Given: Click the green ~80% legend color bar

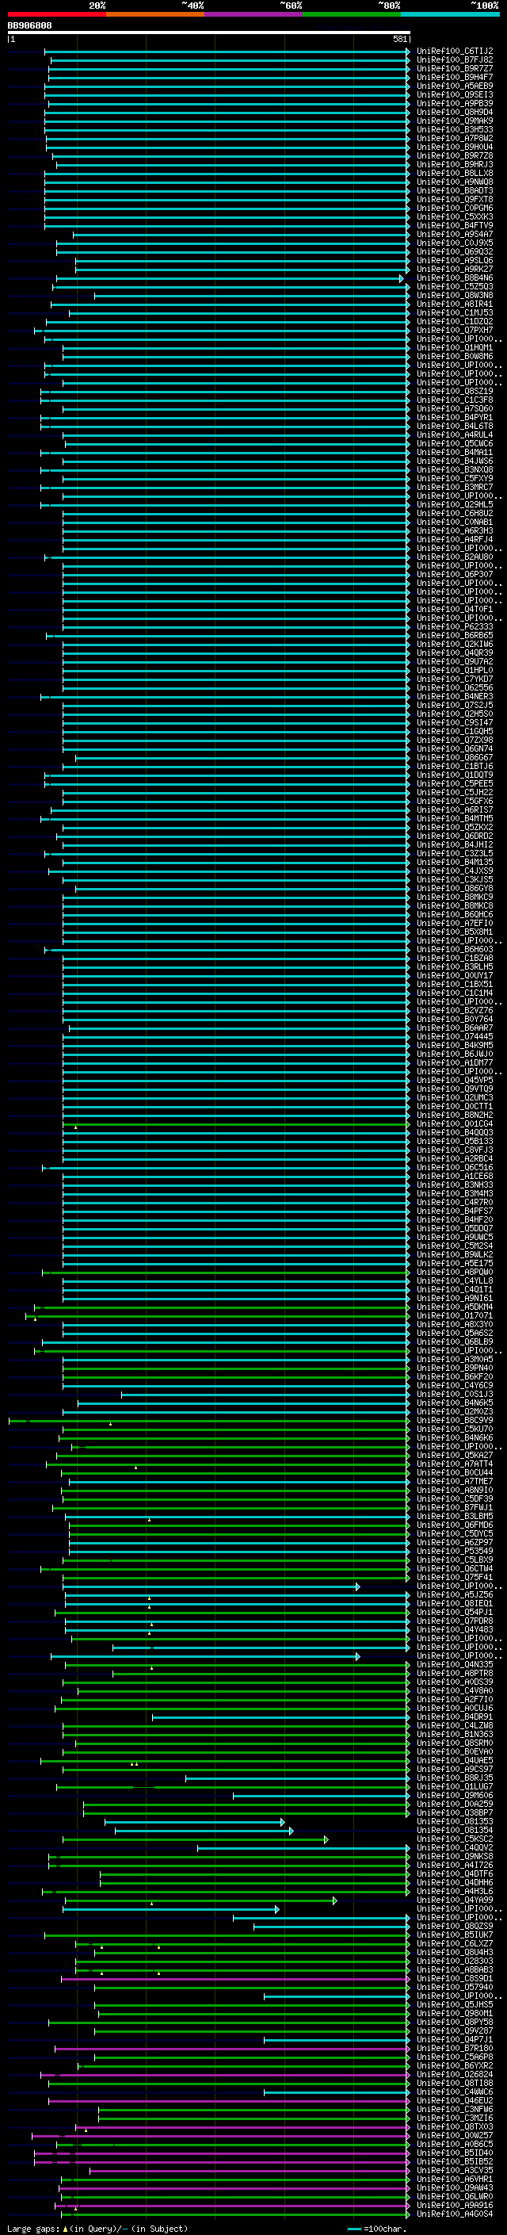Looking at the screenshot, I should click(352, 14).
